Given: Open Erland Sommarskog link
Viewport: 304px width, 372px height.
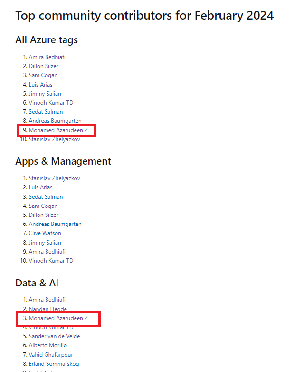Looking at the screenshot, I should point(54,364).
